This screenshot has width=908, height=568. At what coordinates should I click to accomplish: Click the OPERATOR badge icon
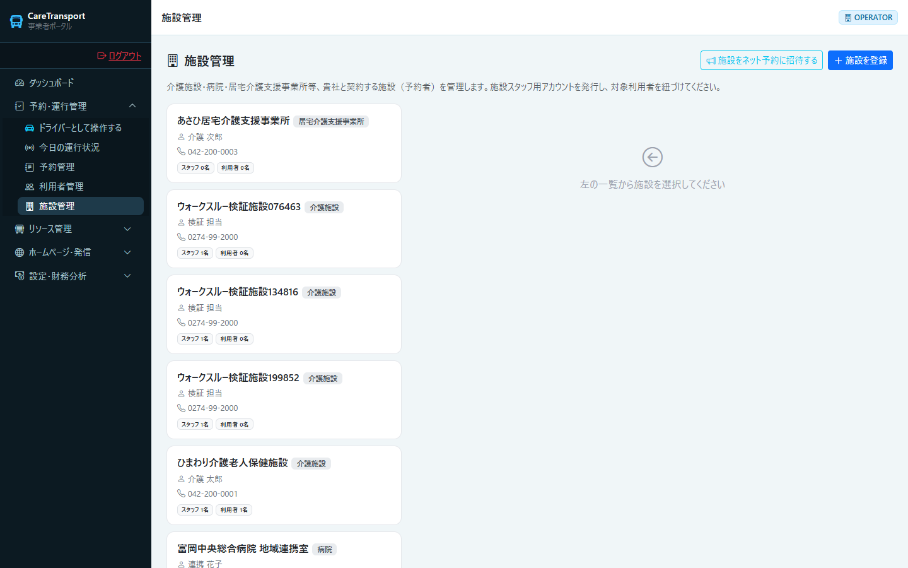click(x=848, y=18)
